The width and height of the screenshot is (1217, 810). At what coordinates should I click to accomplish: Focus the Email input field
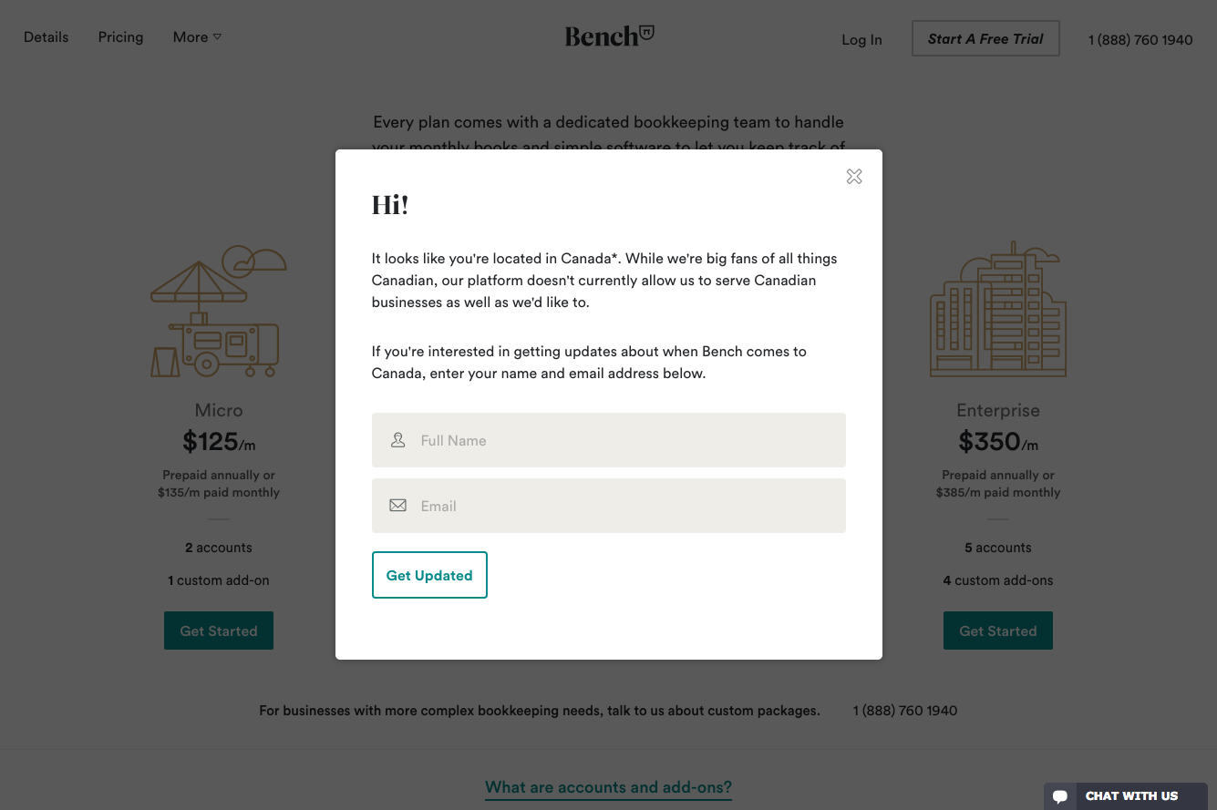[x=629, y=506]
